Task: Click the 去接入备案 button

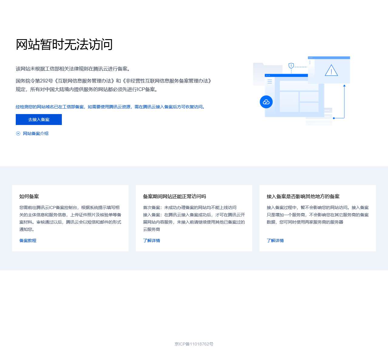Action: 39,120
